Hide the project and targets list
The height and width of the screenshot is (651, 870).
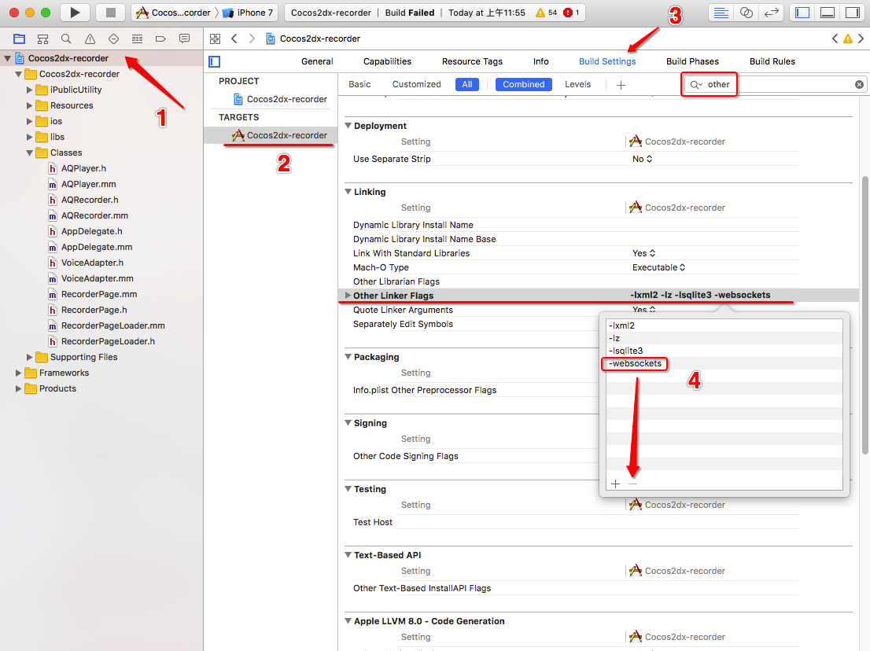tap(214, 61)
